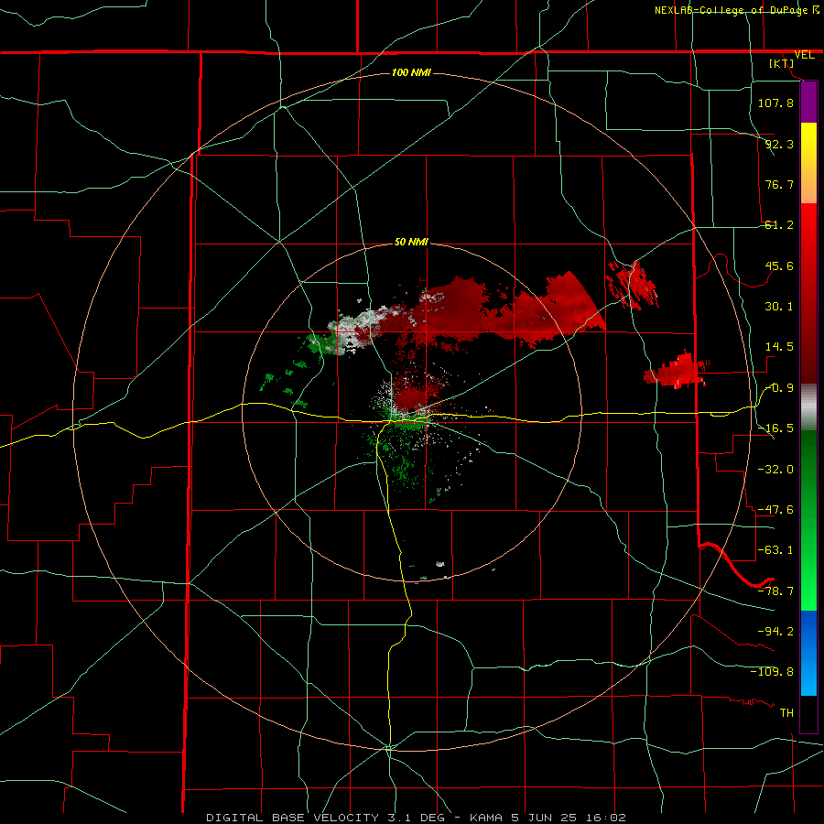Click the purple segment of the color bar
This screenshot has height=824, width=824.
pos(808,103)
